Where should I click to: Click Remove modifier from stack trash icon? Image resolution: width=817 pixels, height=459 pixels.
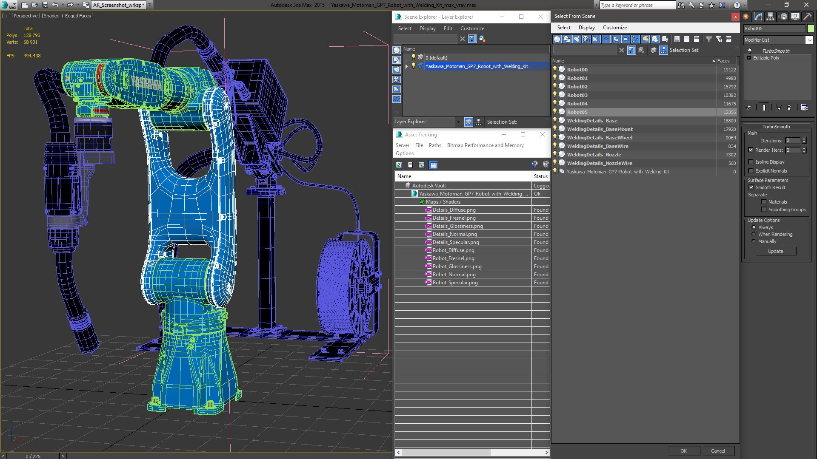coord(789,108)
